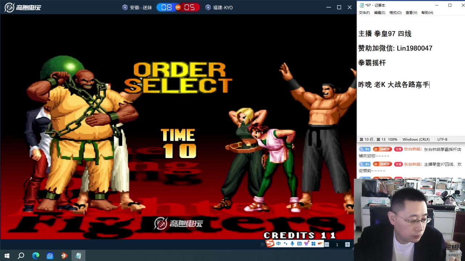Open the Sogou toolbox grid icon

pos(313,244)
